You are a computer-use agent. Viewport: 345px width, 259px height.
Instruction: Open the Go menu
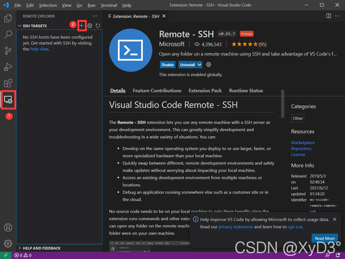pos(80,5)
